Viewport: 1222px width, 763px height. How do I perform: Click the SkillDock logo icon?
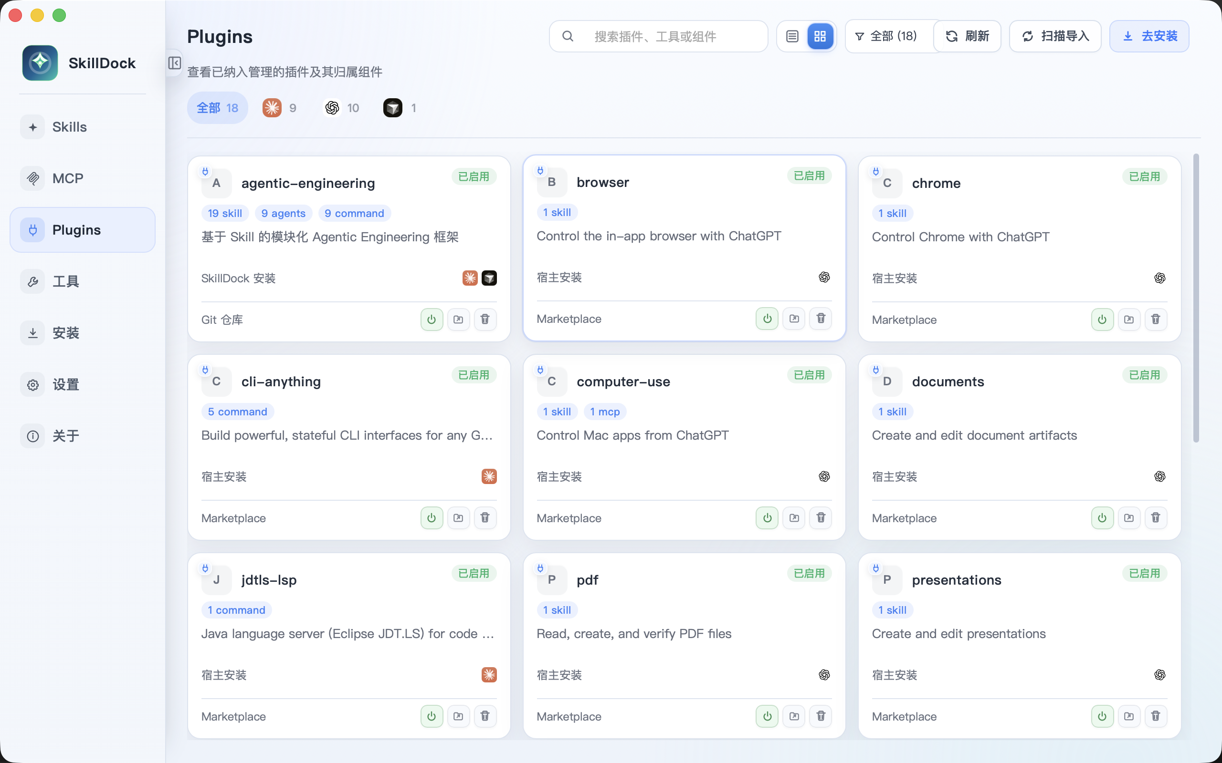point(40,63)
